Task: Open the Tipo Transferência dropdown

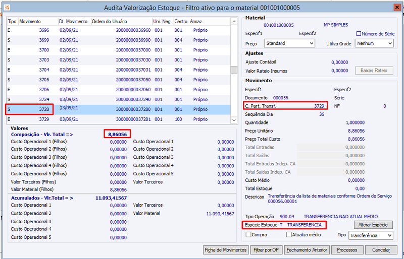Action: coord(371,235)
